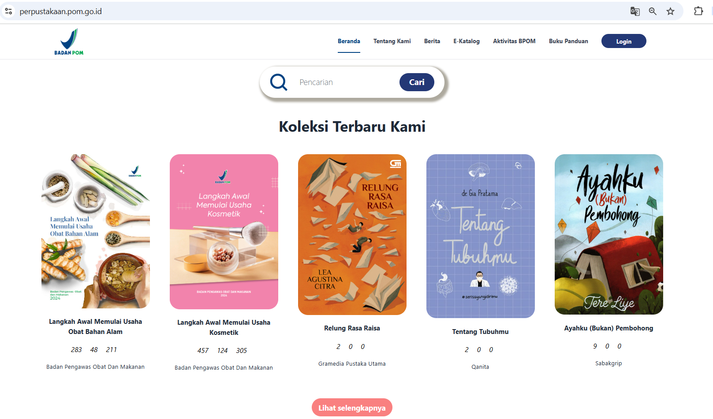The image size is (713, 419).
Task: Open Relung Rasa Raisa book cover
Action: (352, 234)
